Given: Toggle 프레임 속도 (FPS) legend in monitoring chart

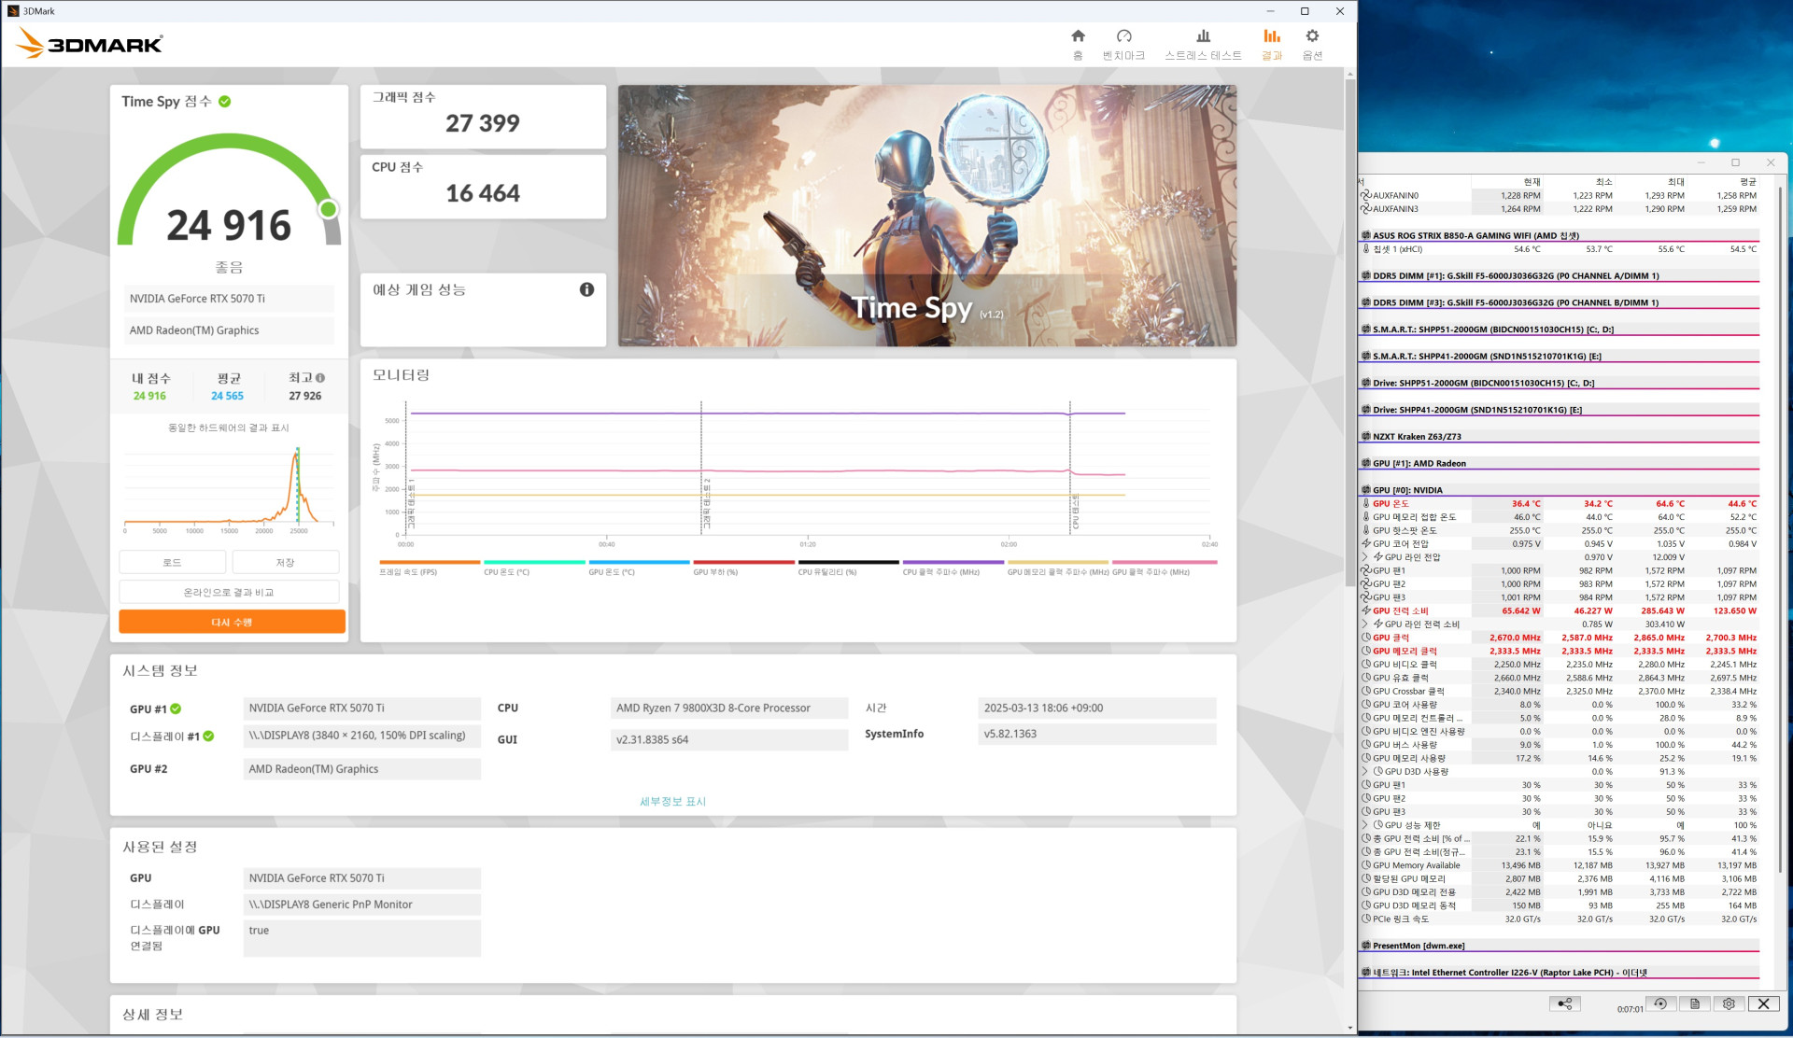Looking at the screenshot, I should click(408, 572).
